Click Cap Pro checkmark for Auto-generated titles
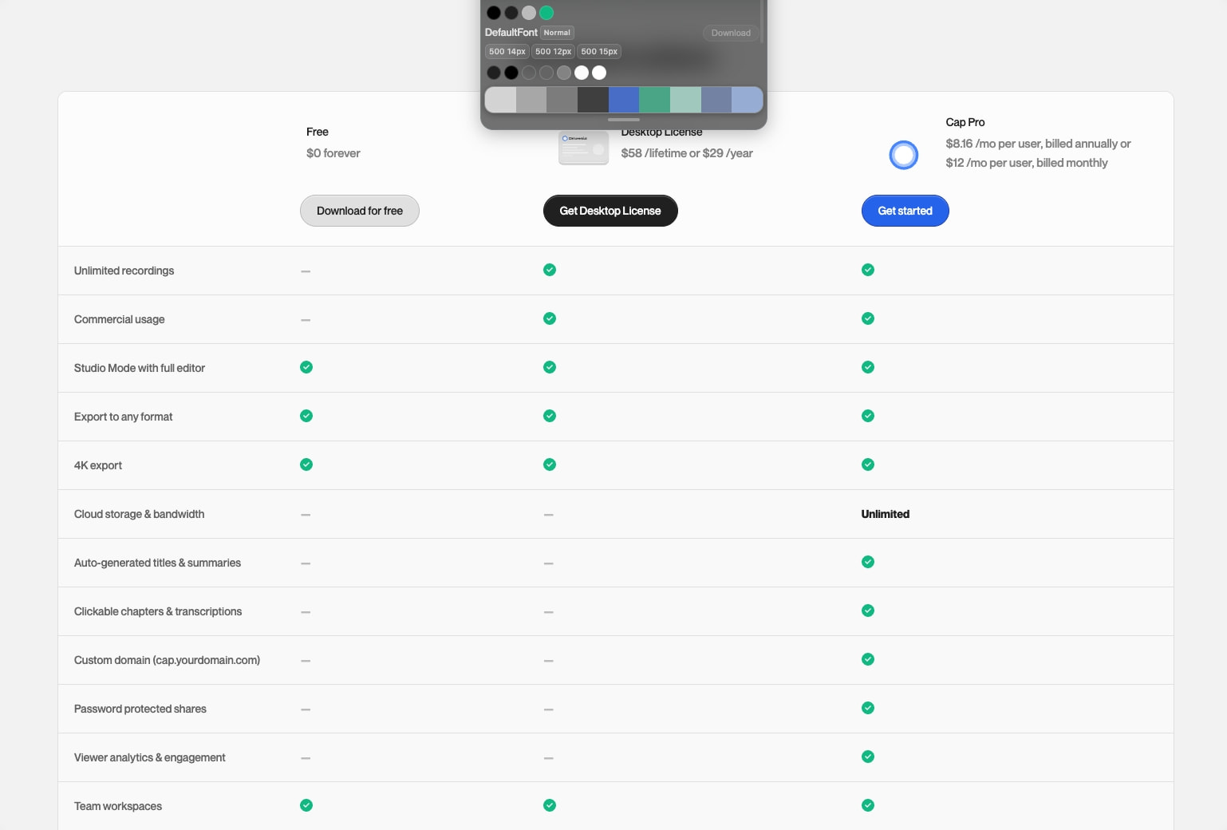The height and width of the screenshot is (830, 1227). (868, 562)
